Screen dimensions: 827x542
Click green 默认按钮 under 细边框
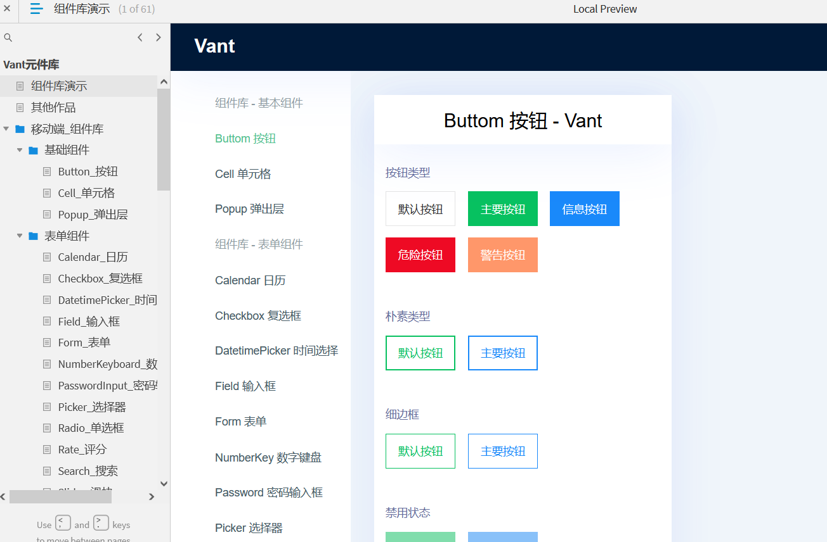[x=420, y=451]
